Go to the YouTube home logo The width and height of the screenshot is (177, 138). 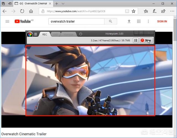[22, 21]
